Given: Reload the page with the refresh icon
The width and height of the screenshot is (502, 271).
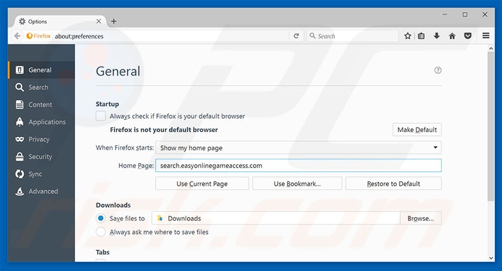Looking at the screenshot, I should pos(297,36).
